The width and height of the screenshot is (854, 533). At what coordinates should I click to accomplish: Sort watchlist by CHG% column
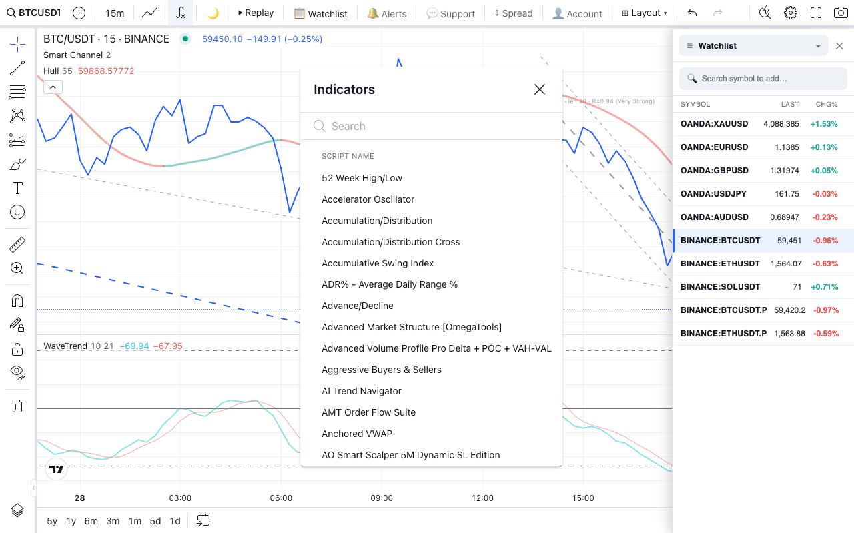coord(826,104)
